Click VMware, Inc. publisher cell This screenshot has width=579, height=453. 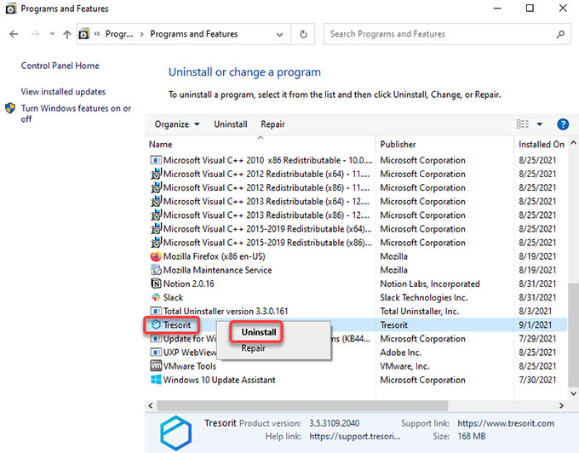pyautogui.click(x=404, y=366)
